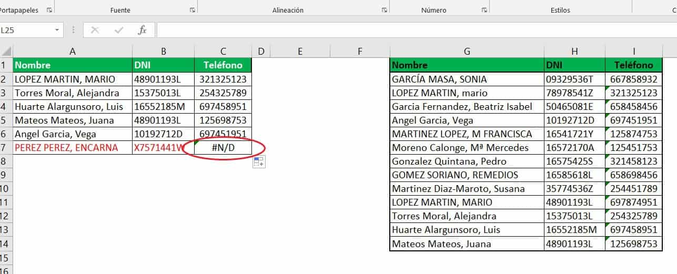This screenshot has width=677, height=274.
Task: Open the Fuente dialog launcher
Action: [x=193, y=10]
